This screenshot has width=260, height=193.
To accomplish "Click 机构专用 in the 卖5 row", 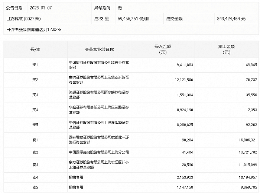I will coord(76,187).
